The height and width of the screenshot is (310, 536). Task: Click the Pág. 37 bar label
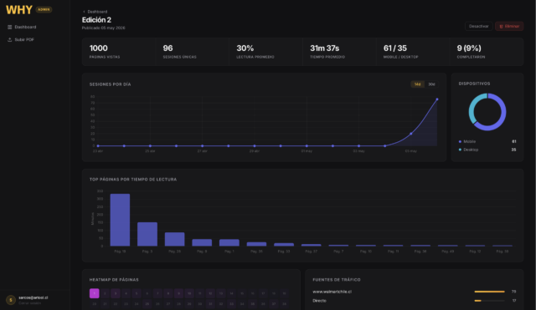(x=311, y=252)
